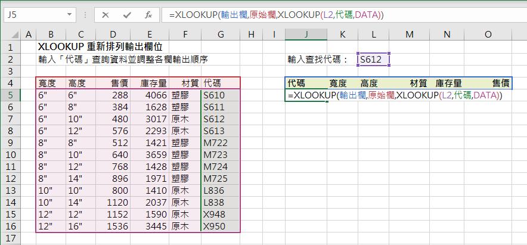Select column F header
527x245 pixels.
click(x=185, y=35)
